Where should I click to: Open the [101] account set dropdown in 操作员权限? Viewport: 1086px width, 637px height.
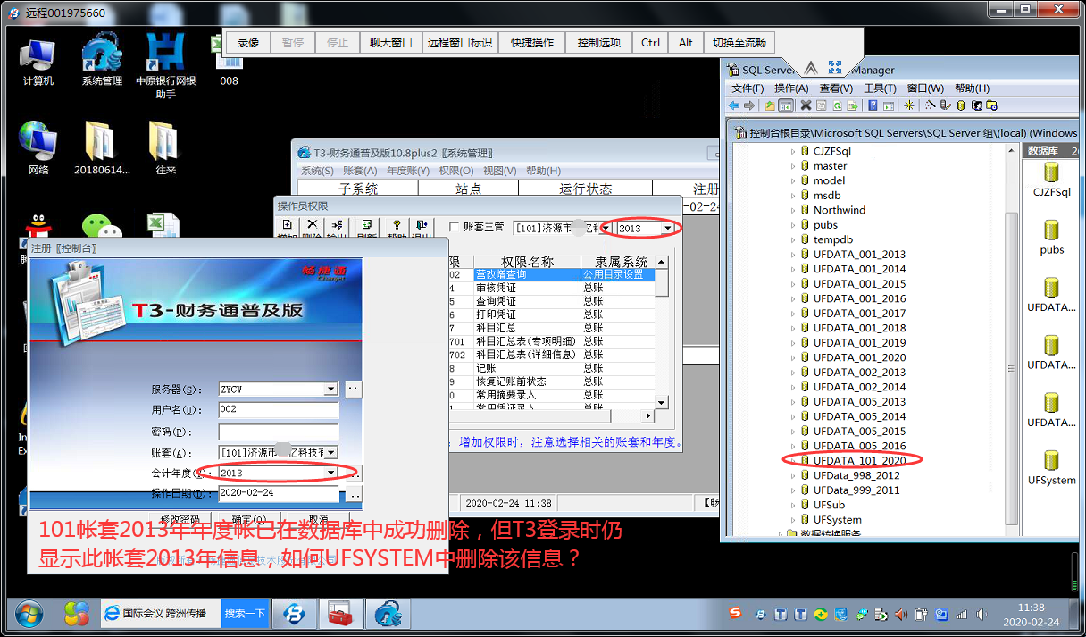606,229
